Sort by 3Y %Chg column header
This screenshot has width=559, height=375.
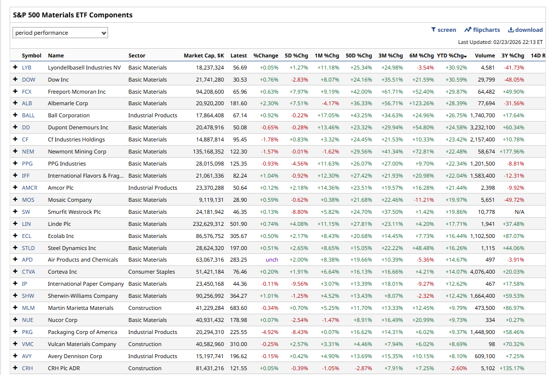512,56
